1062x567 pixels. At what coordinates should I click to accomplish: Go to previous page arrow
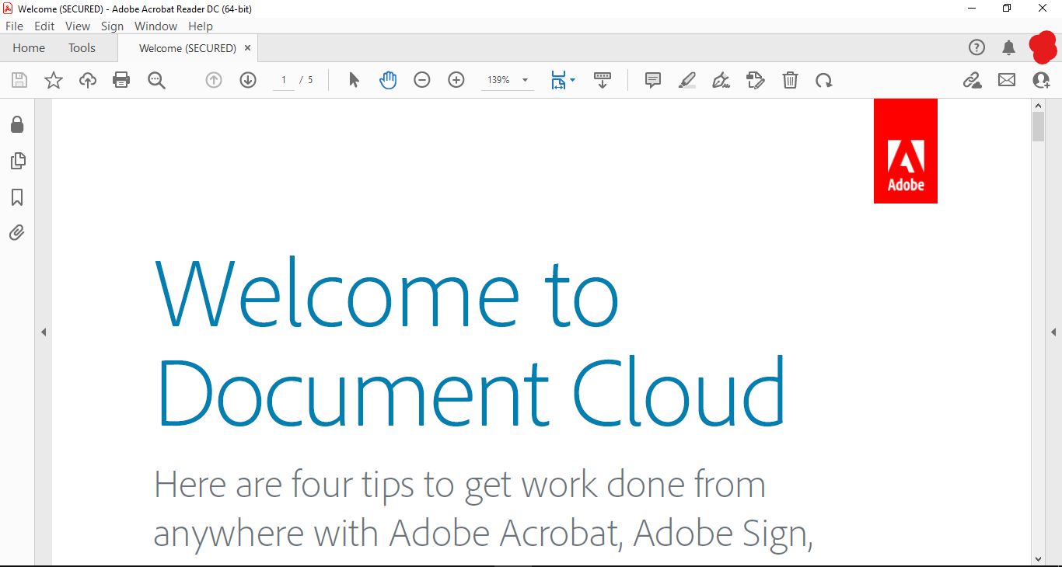point(214,80)
